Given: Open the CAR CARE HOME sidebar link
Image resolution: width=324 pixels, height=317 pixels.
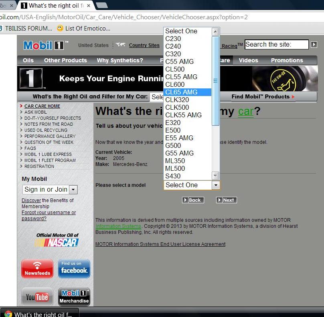Looking at the screenshot, I should pos(42,106).
